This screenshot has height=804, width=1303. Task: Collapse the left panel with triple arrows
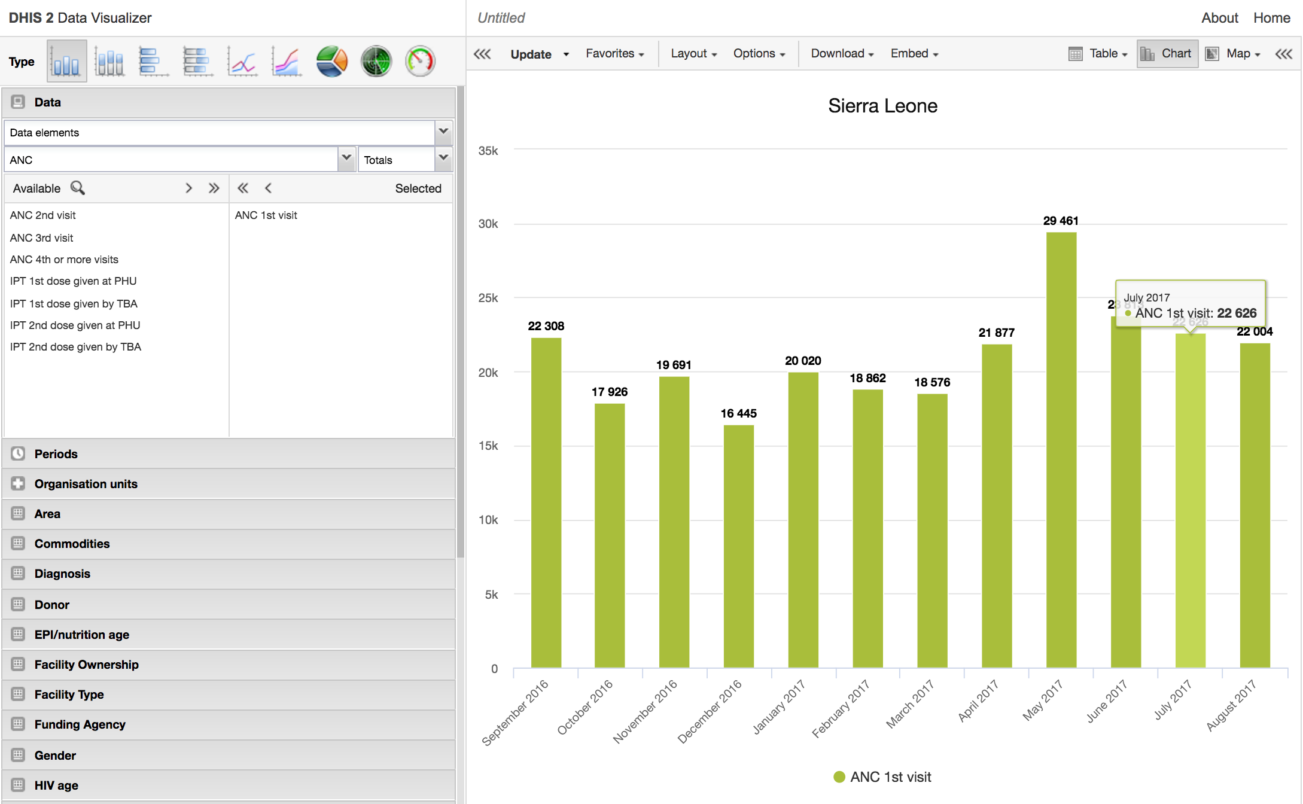[482, 54]
